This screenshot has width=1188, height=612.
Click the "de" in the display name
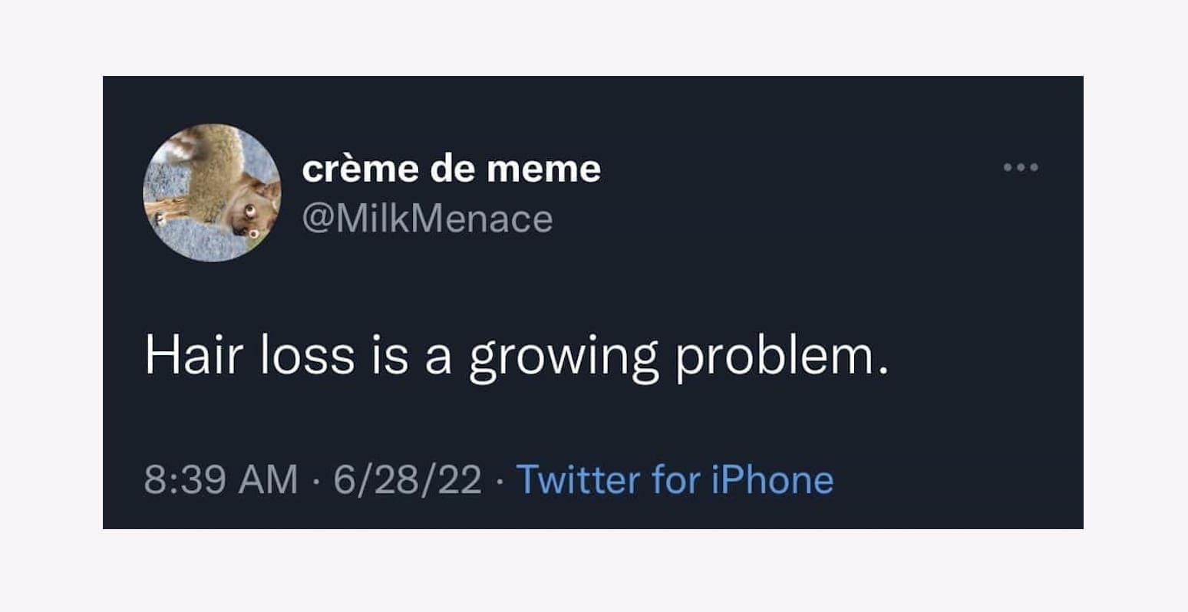451,169
